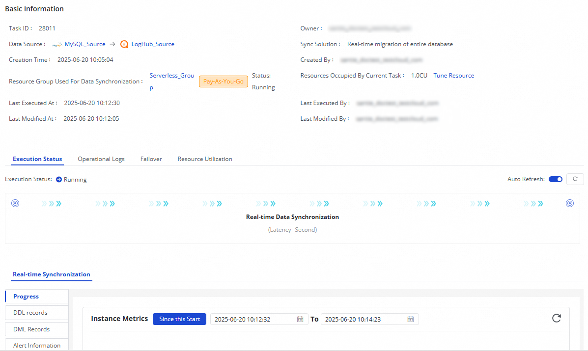Open the start date calendar picker icon
The width and height of the screenshot is (588, 351).
tap(300, 319)
